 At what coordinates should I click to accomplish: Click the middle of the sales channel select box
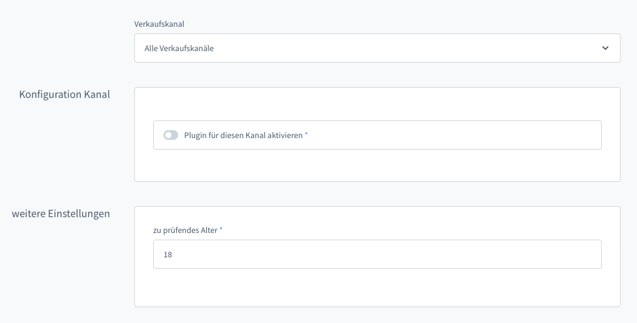tap(377, 48)
